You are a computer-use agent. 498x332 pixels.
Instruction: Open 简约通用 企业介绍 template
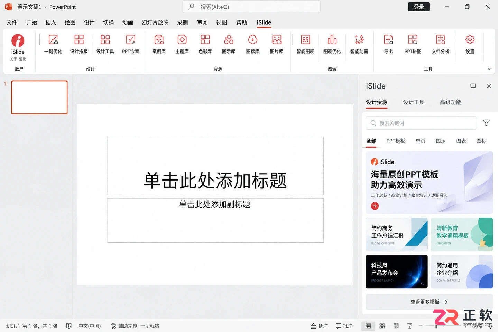(x=462, y=271)
